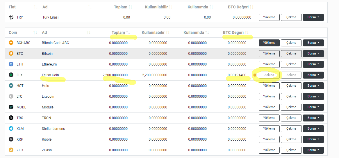This screenshot has height=158, width=339.
Task: Open the Borsa dropdown for HOT
Action: point(313,86)
